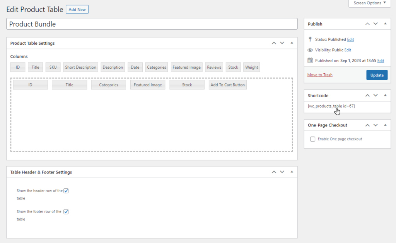Click the Title column in the dashed area
Screen dimensions: 396x243
[70, 85]
